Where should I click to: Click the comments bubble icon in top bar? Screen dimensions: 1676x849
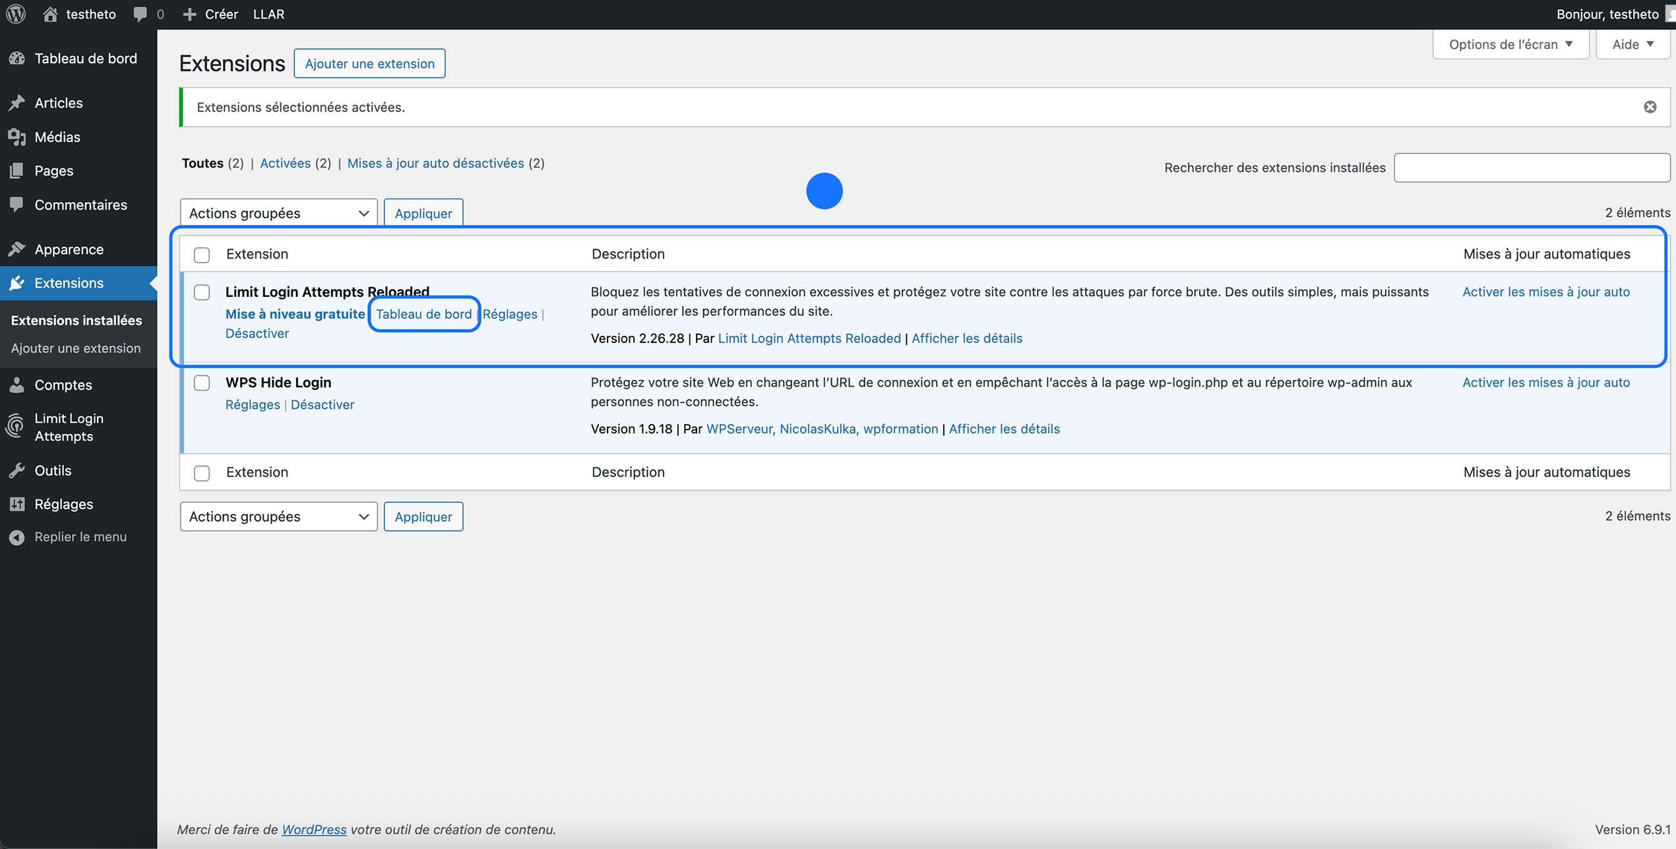tap(140, 14)
